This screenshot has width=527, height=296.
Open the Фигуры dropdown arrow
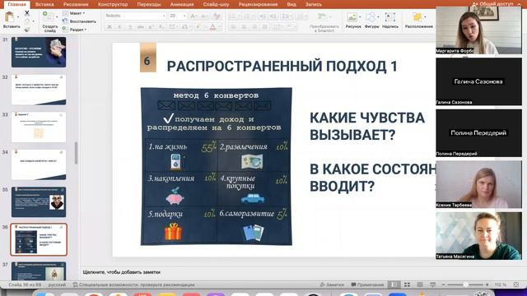[x=379, y=16]
